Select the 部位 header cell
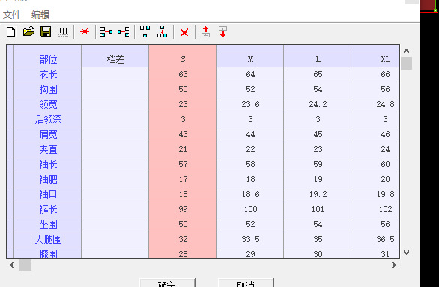 point(48,59)
